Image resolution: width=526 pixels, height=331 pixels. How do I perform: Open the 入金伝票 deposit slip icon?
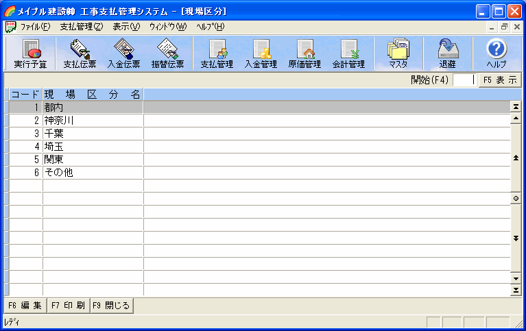(123, 53)
